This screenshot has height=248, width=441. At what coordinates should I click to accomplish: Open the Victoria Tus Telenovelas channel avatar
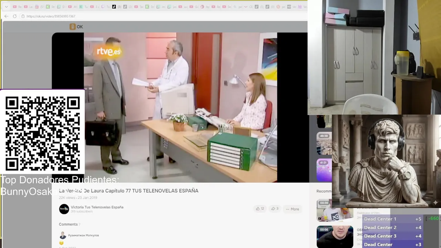tap(64, 209)
